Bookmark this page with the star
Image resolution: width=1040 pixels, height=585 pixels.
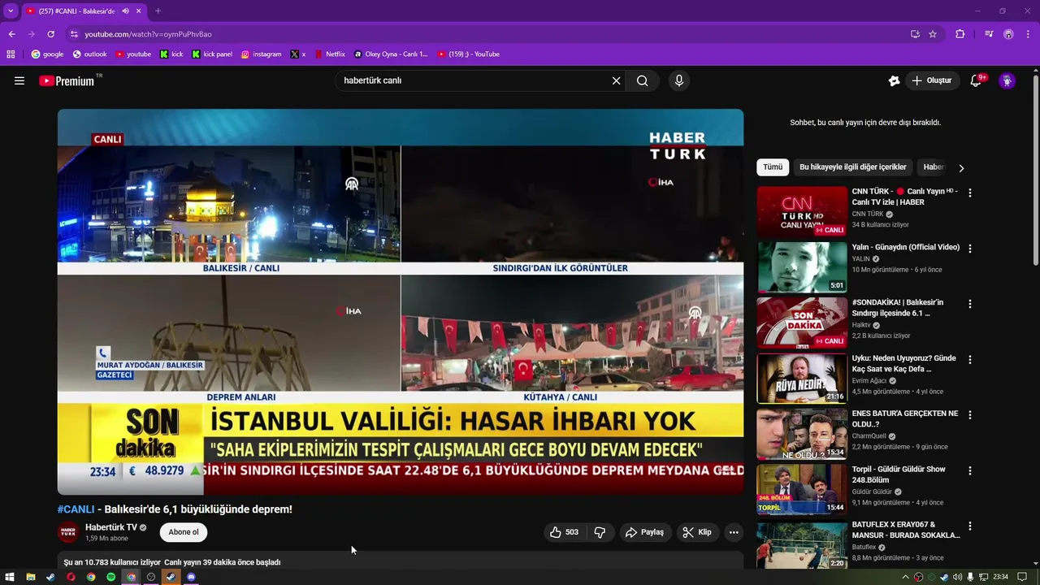click(x=933, y=34)
